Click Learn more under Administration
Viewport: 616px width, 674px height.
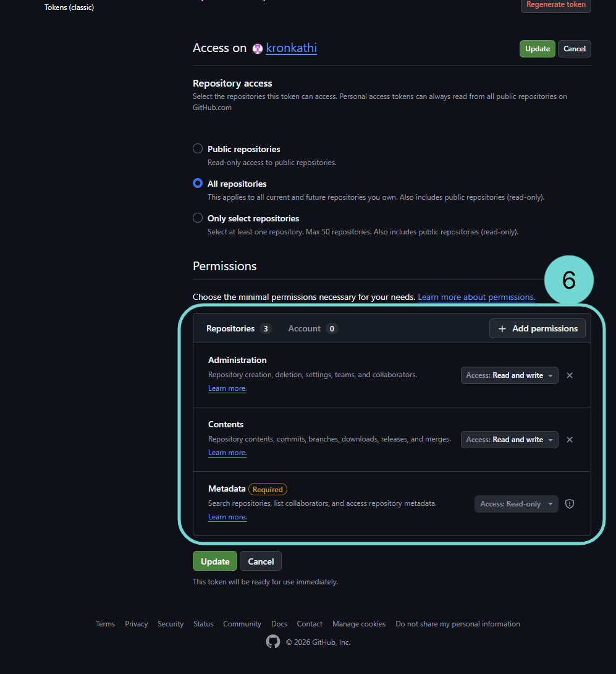[227, 388]
